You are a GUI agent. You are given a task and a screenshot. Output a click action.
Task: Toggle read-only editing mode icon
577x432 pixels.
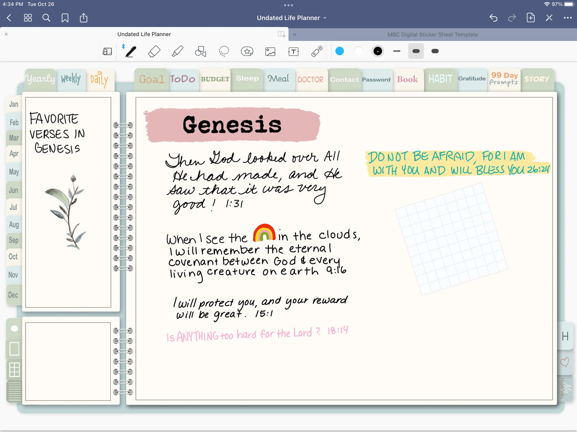[549, 18]
